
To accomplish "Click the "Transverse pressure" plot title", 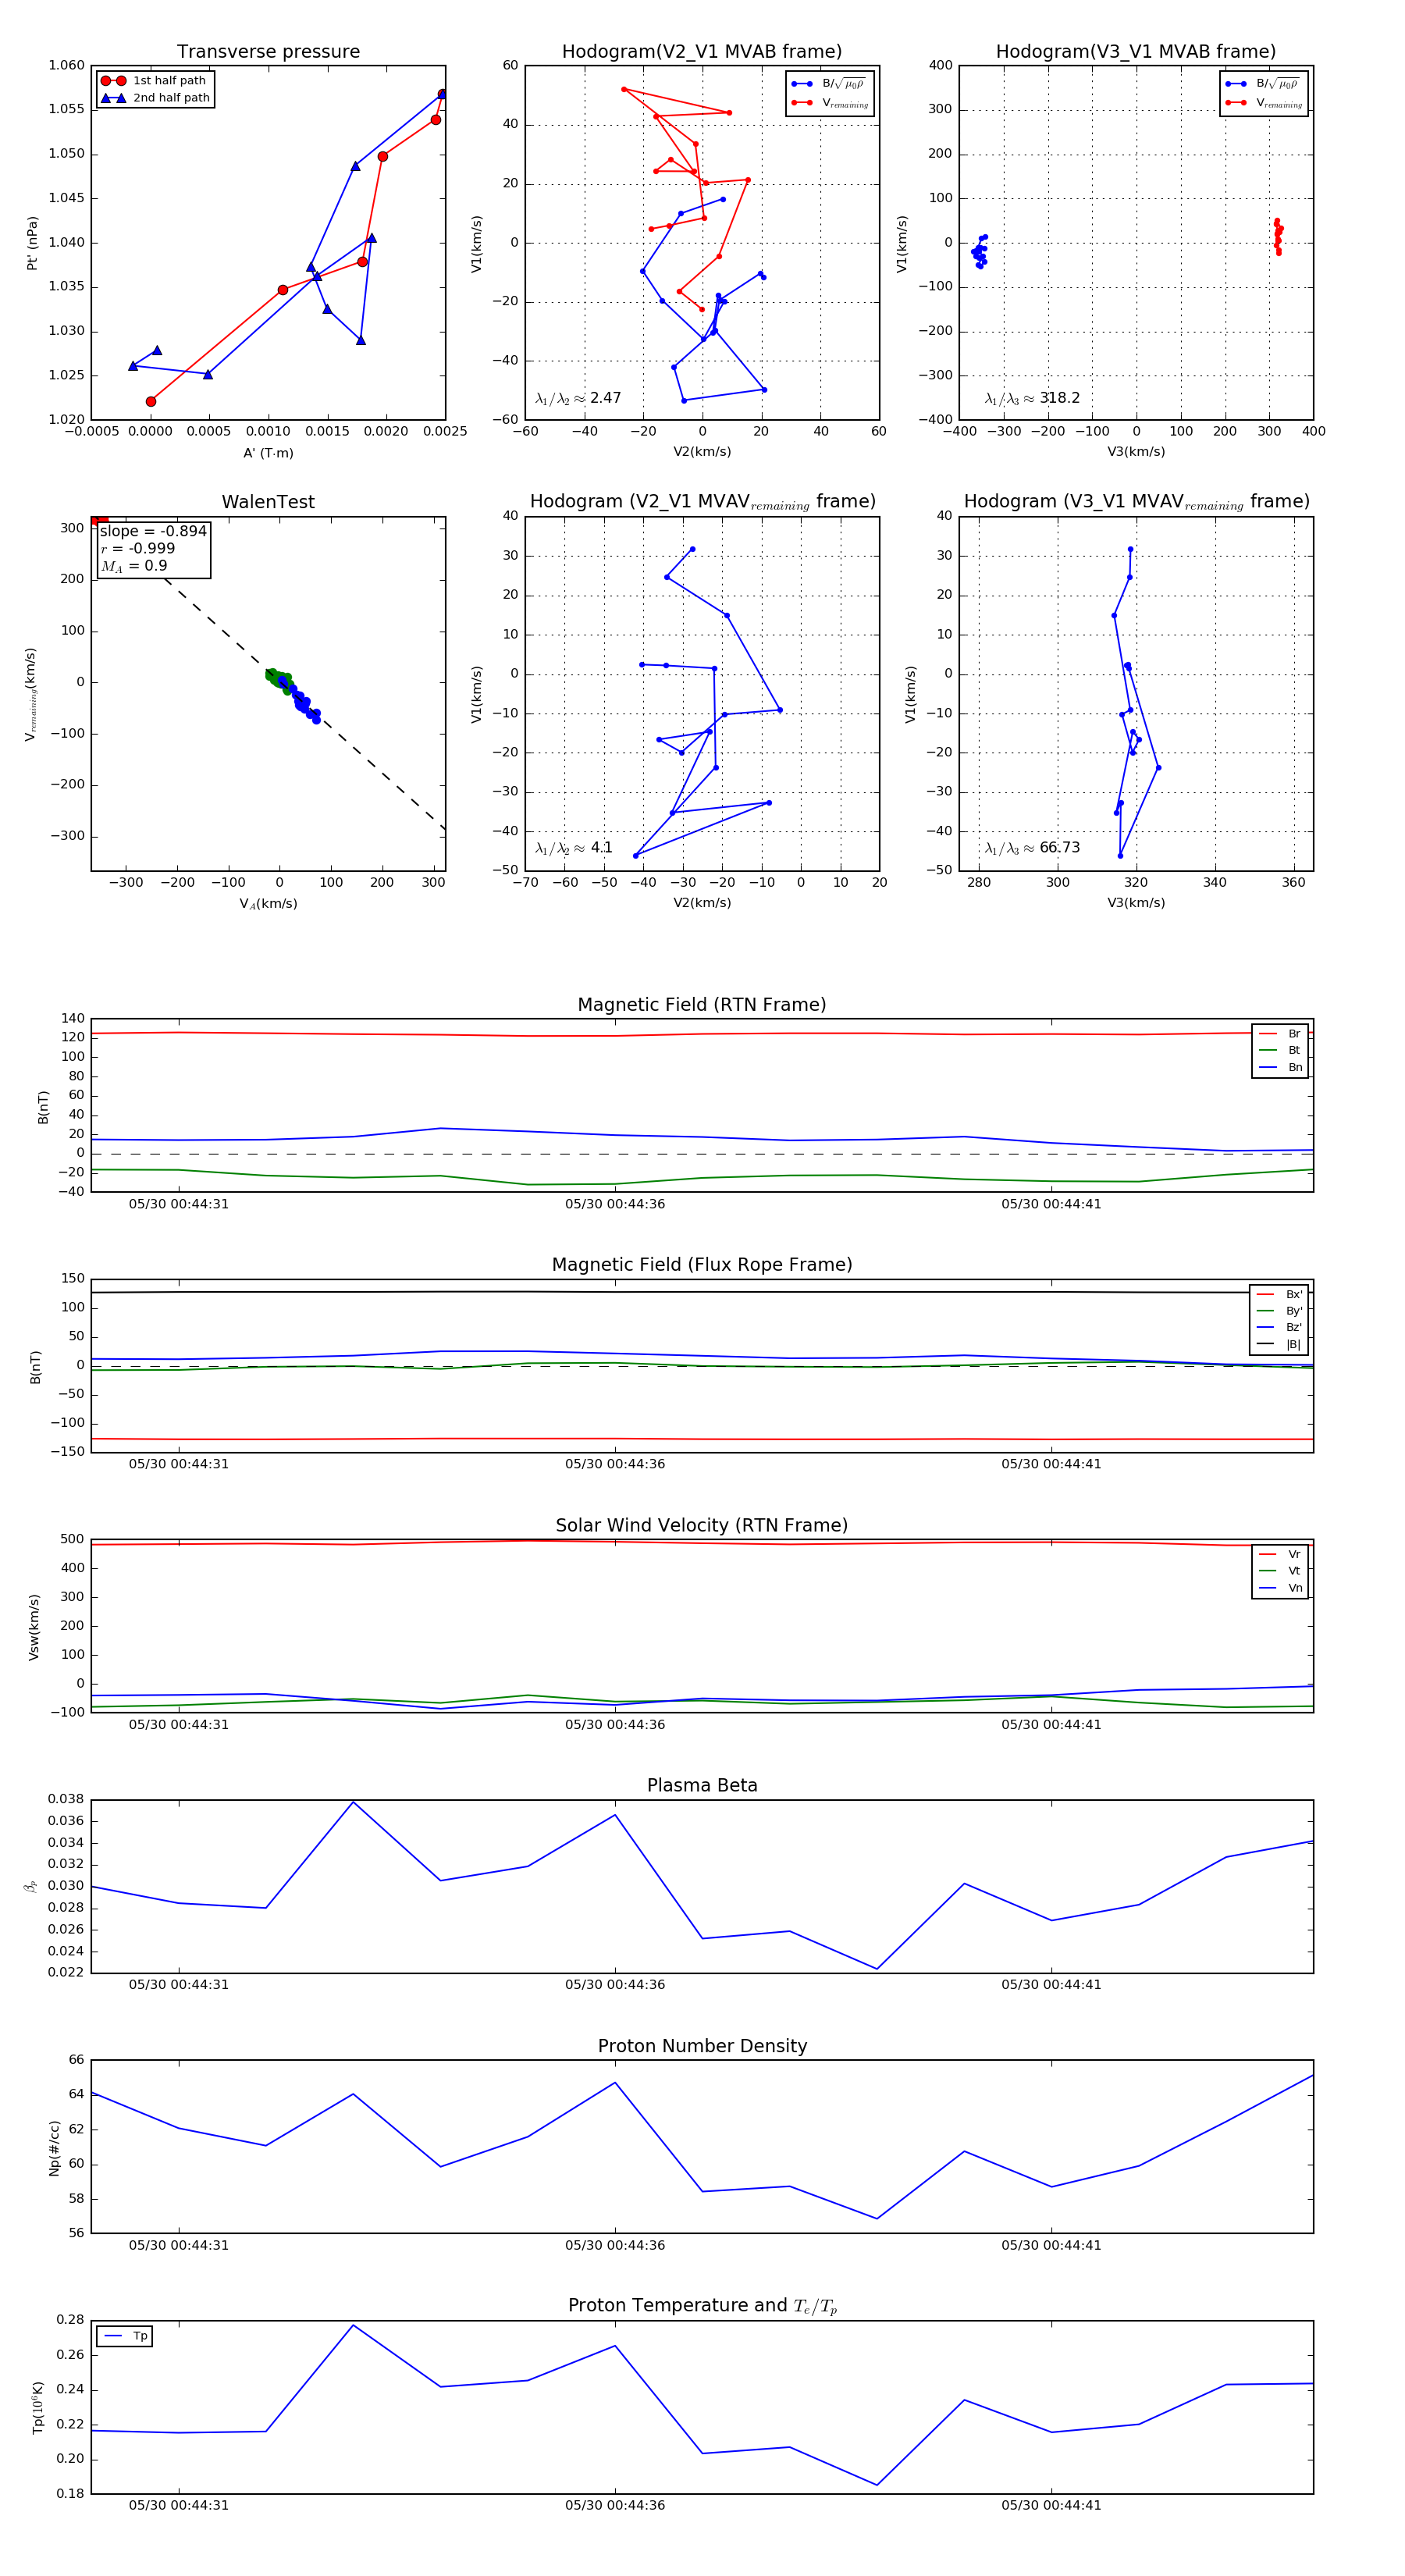I will point(268,52).
